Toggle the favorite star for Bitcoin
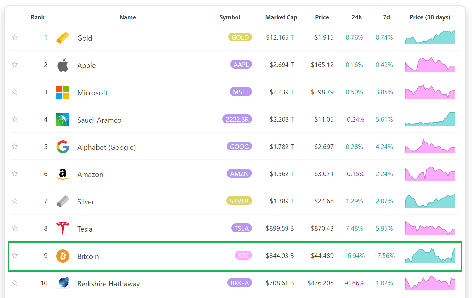 15,256
